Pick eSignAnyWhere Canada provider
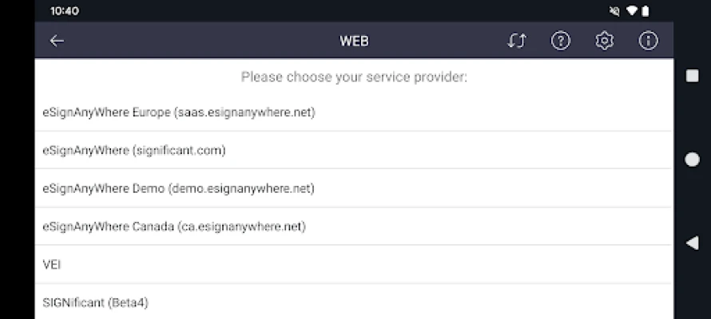This screenshot has width=711, height=319. 174,226
